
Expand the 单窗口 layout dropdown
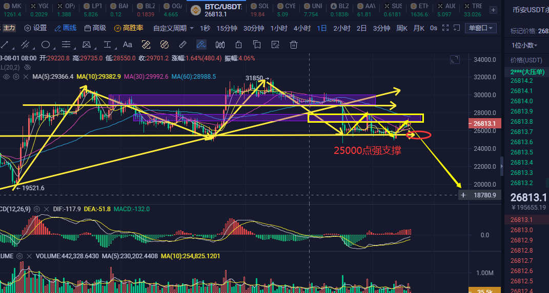481,28
